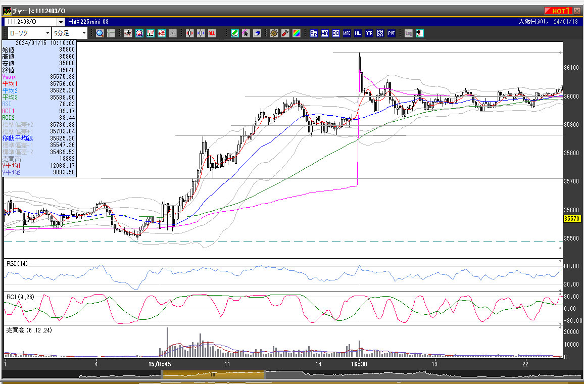Click the candle shrink icon with red arrows

pyautogui.click(x=189, y=33)
